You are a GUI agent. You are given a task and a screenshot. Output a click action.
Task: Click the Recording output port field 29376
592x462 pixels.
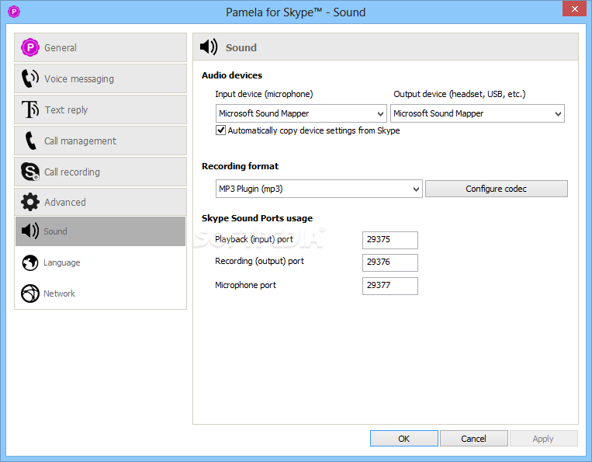click(390, 262)
